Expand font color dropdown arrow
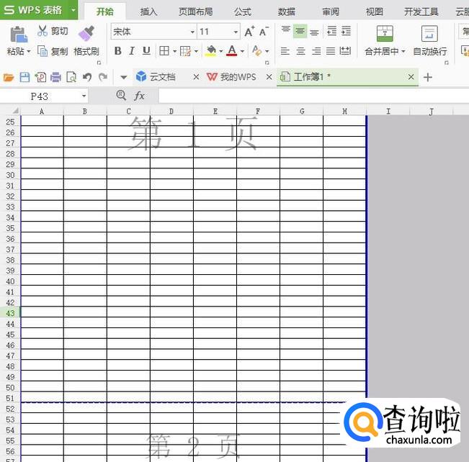469x462 pixels. [242, 51]
